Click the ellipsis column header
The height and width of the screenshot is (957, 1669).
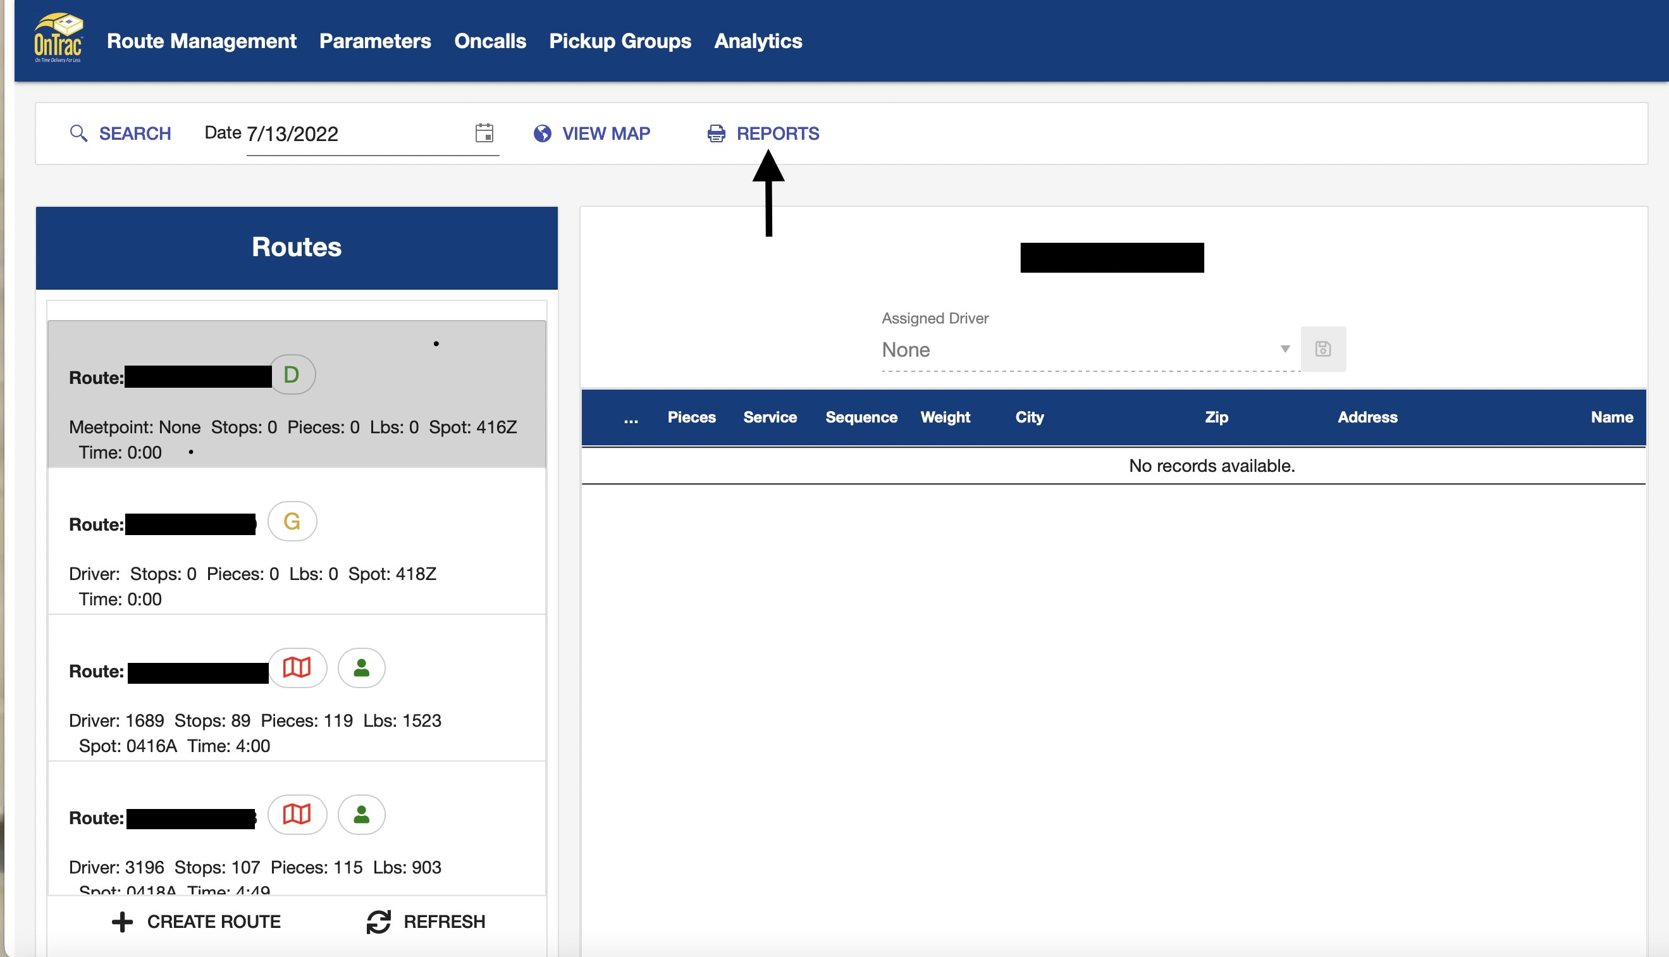pos(631,418)
